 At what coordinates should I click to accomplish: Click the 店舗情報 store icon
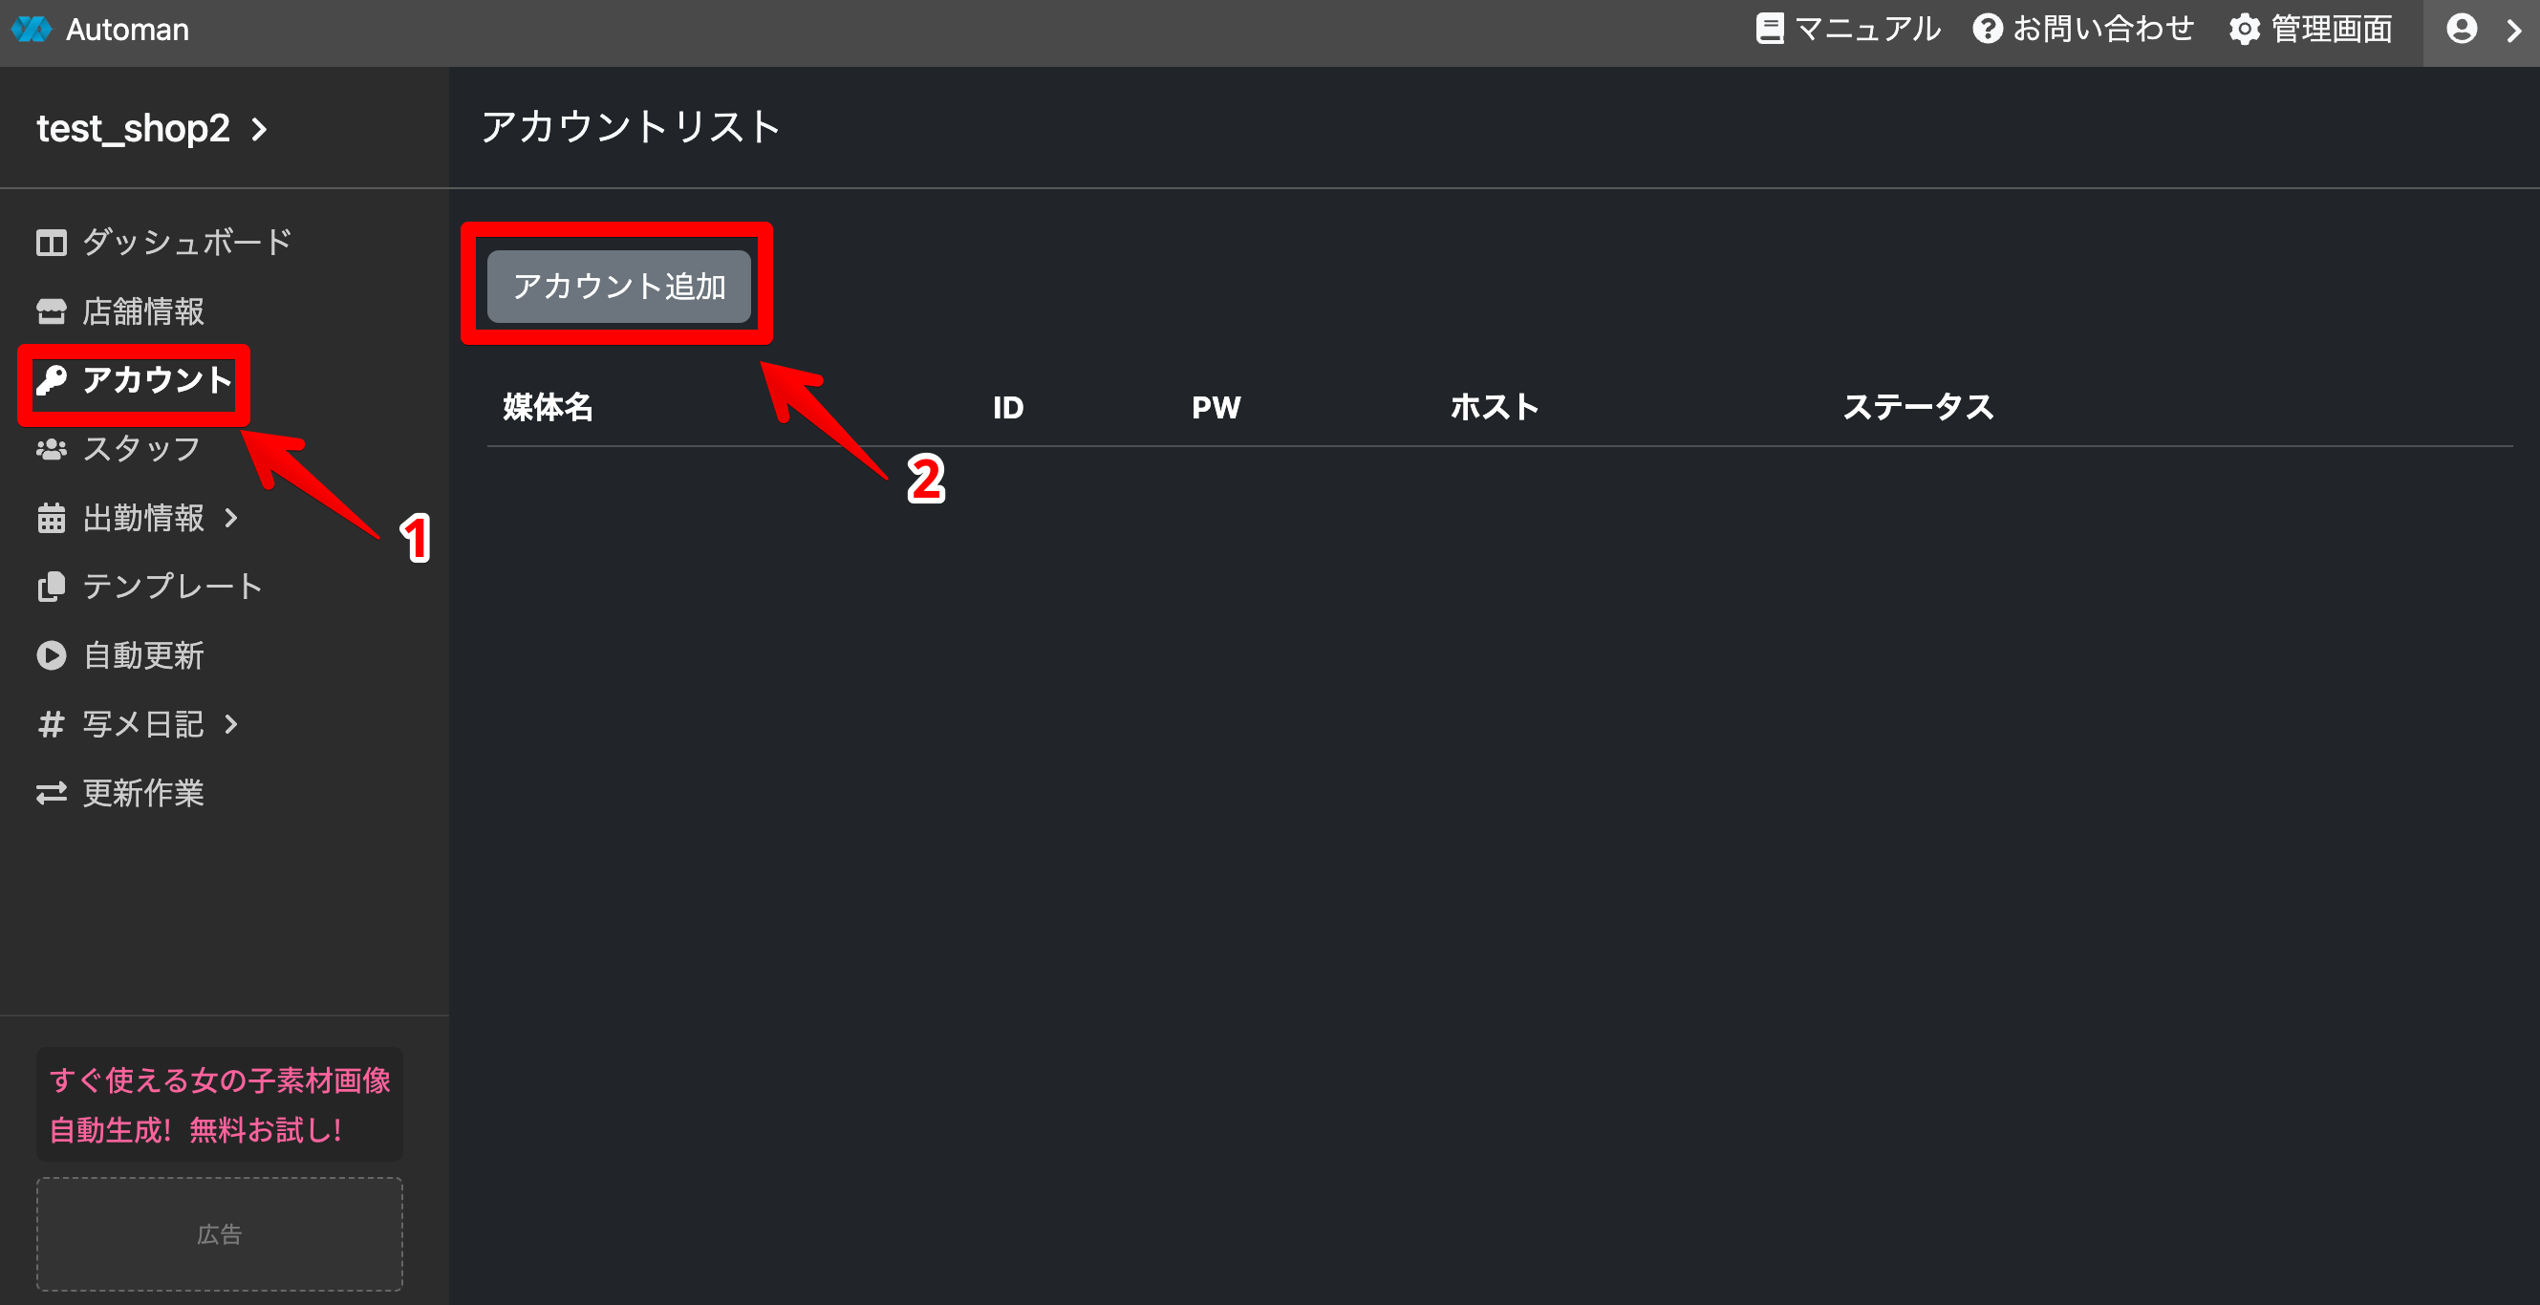point(52,311)
